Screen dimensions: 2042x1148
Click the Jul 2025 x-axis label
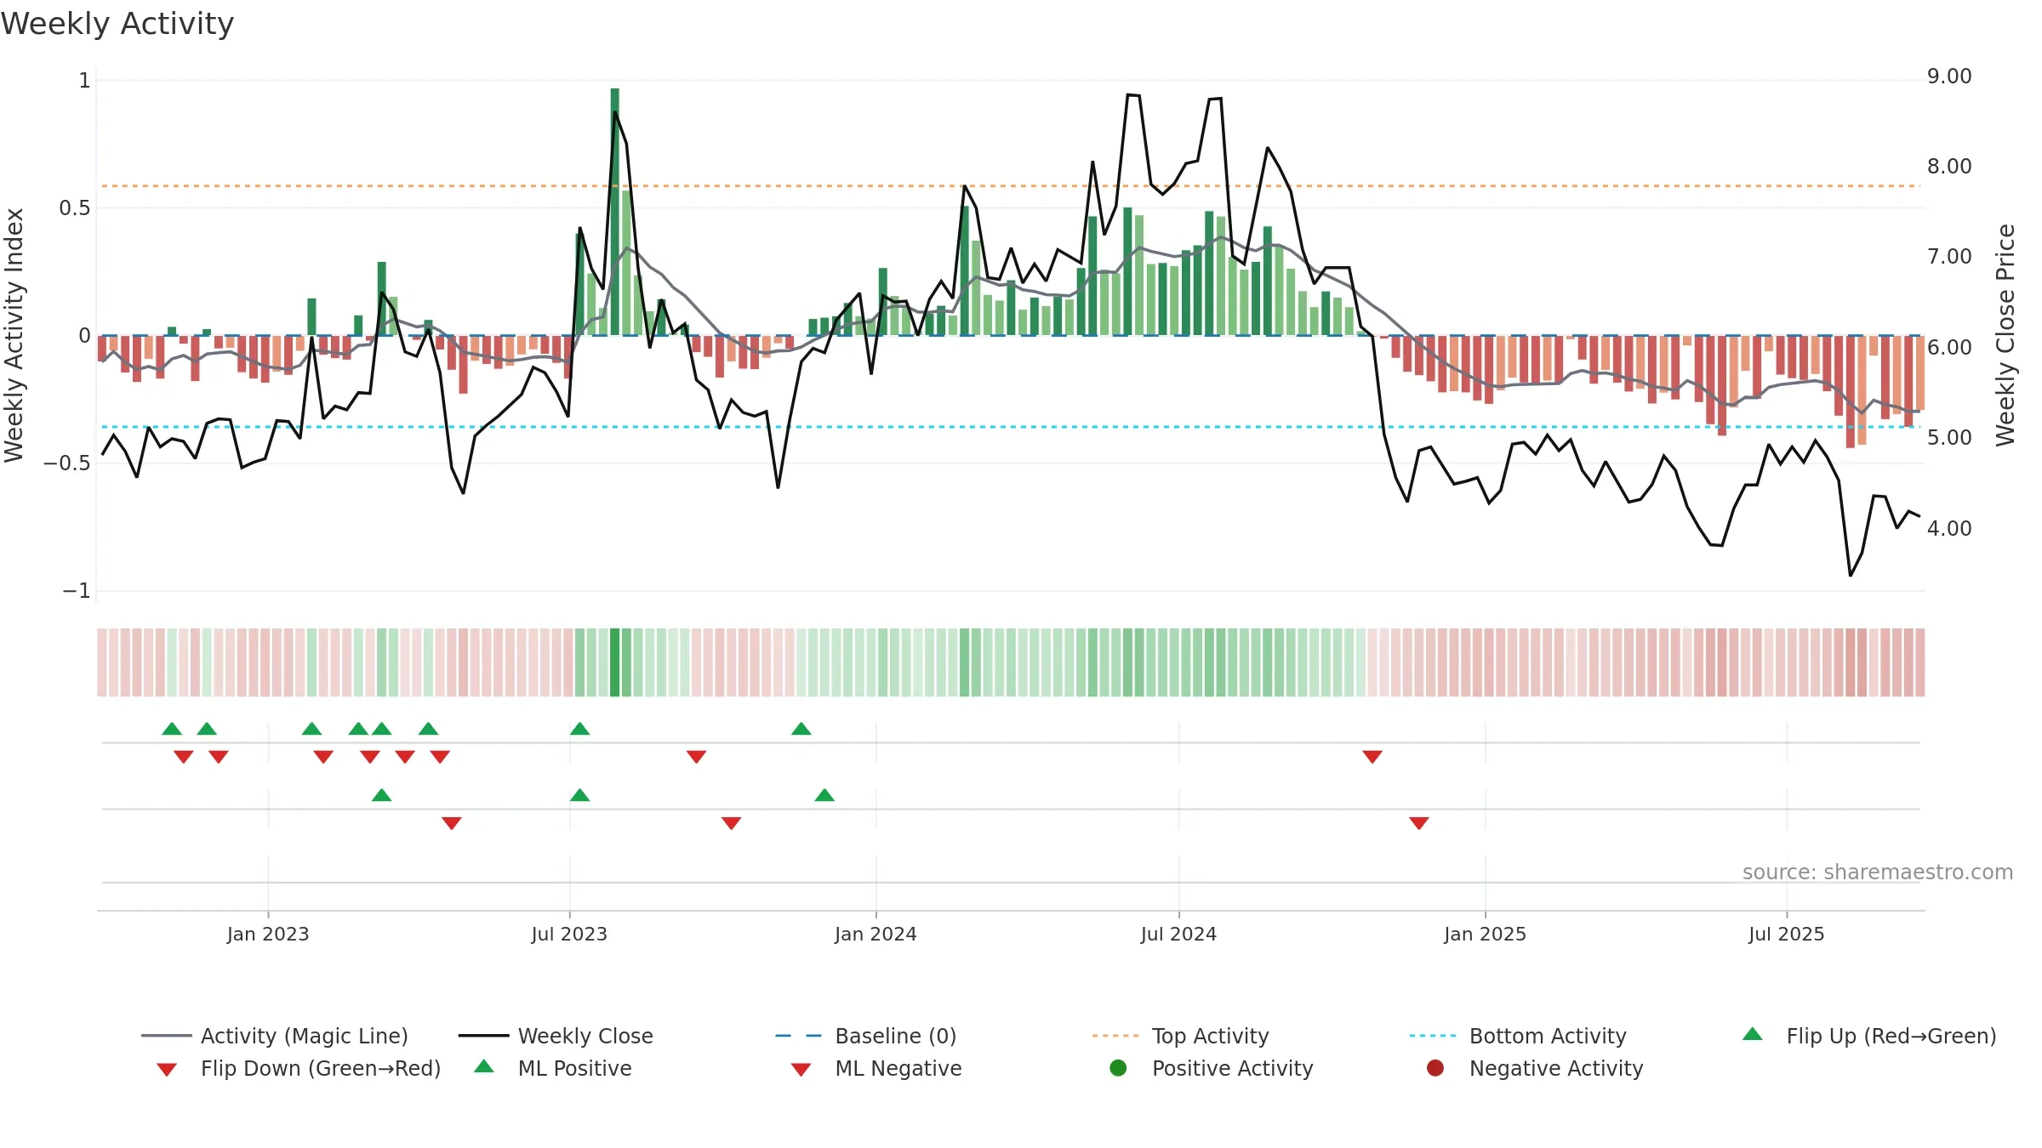coord(1787,934)
